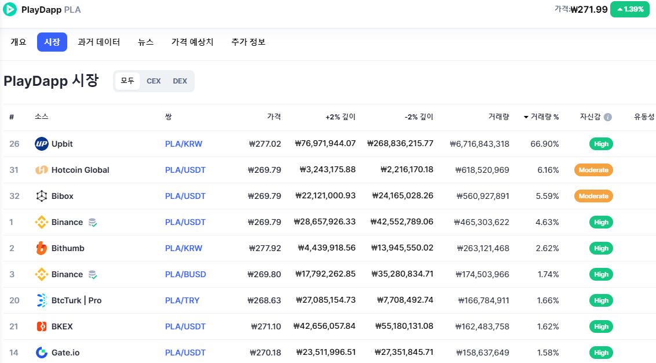Click Upbit price ₩277.02
656x363 pixels.
point(265,144)
